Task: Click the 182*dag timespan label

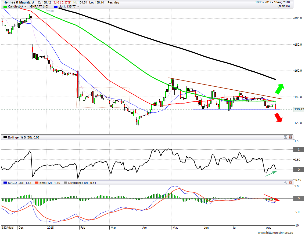Action: (8, 228)
